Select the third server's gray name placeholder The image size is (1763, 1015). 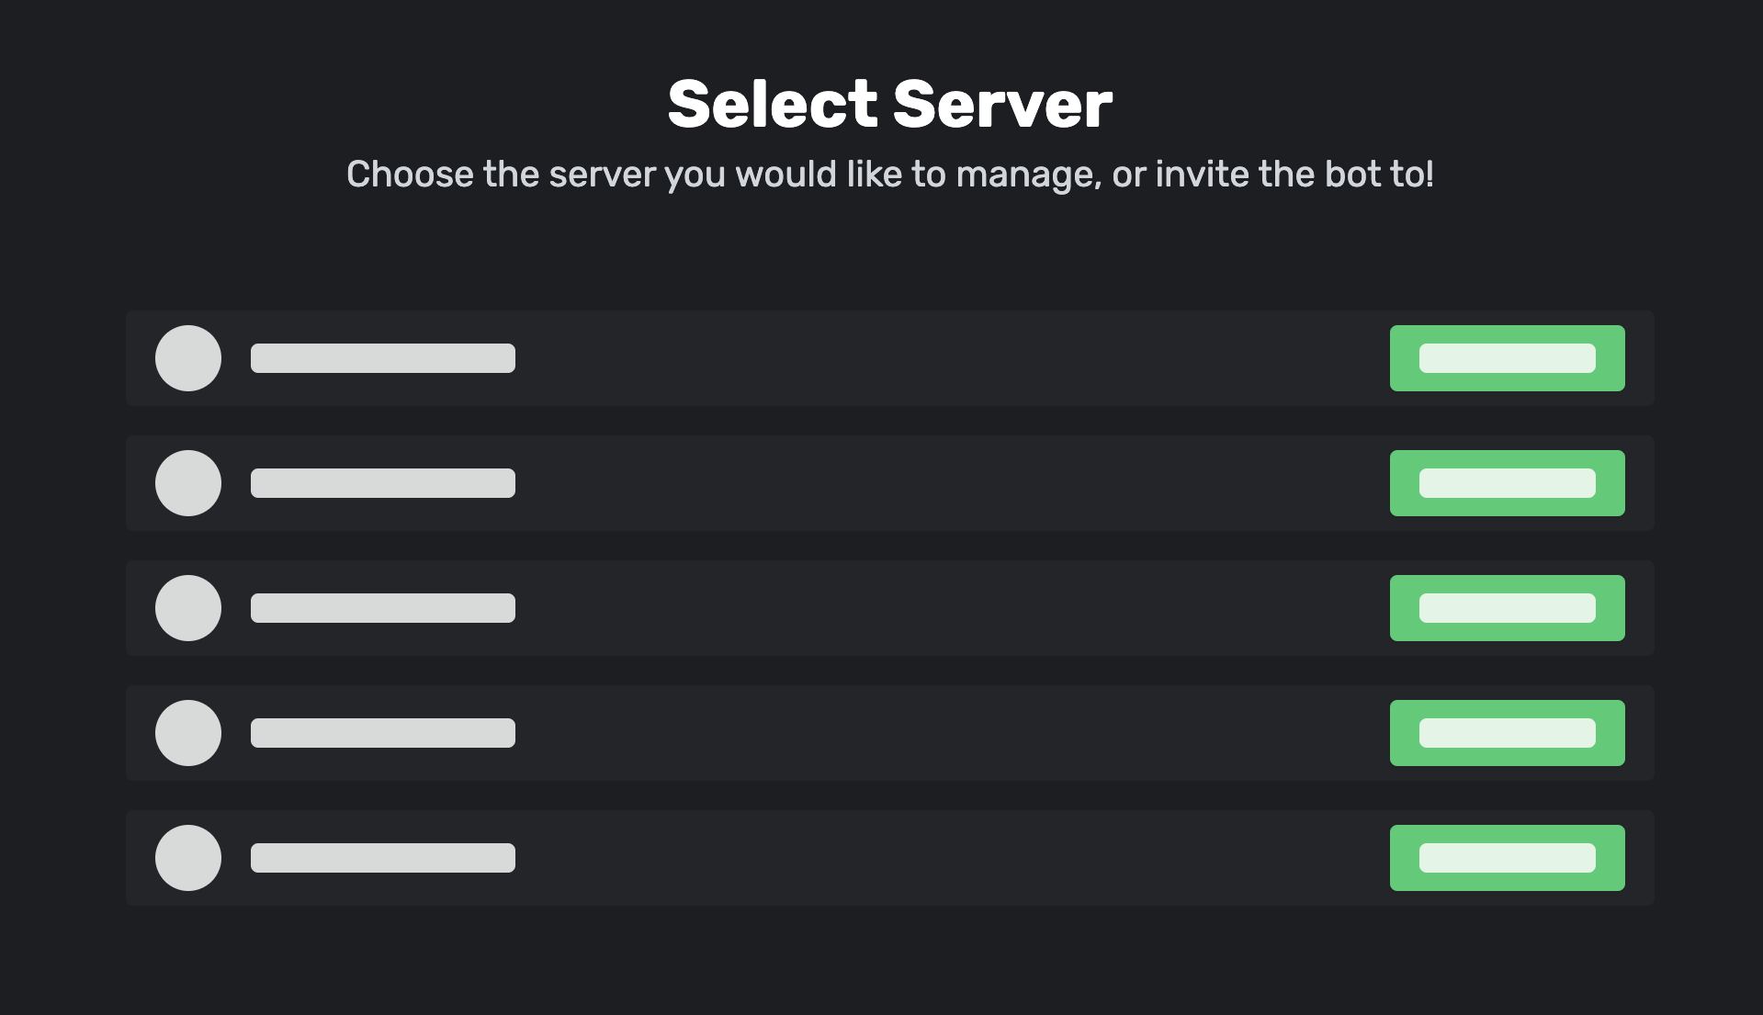point(382,608)
